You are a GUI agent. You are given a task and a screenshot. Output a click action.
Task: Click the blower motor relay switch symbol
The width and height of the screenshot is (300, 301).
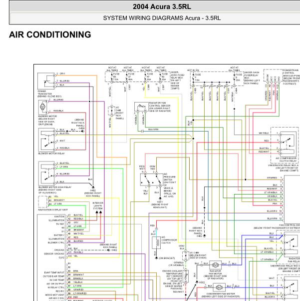tap(46, 140)
